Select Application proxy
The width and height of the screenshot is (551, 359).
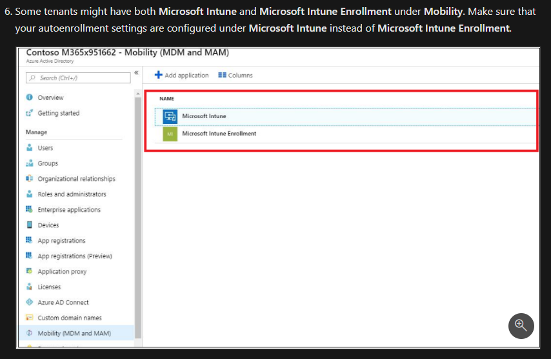[x=62, y=271]
